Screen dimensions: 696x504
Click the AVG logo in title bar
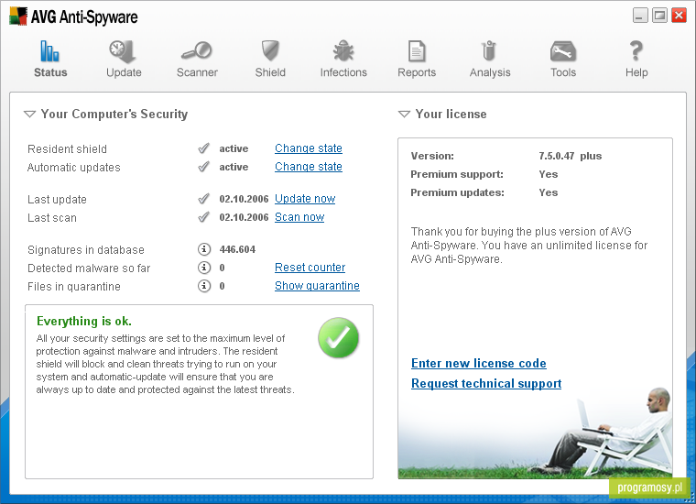pos(18,16)
